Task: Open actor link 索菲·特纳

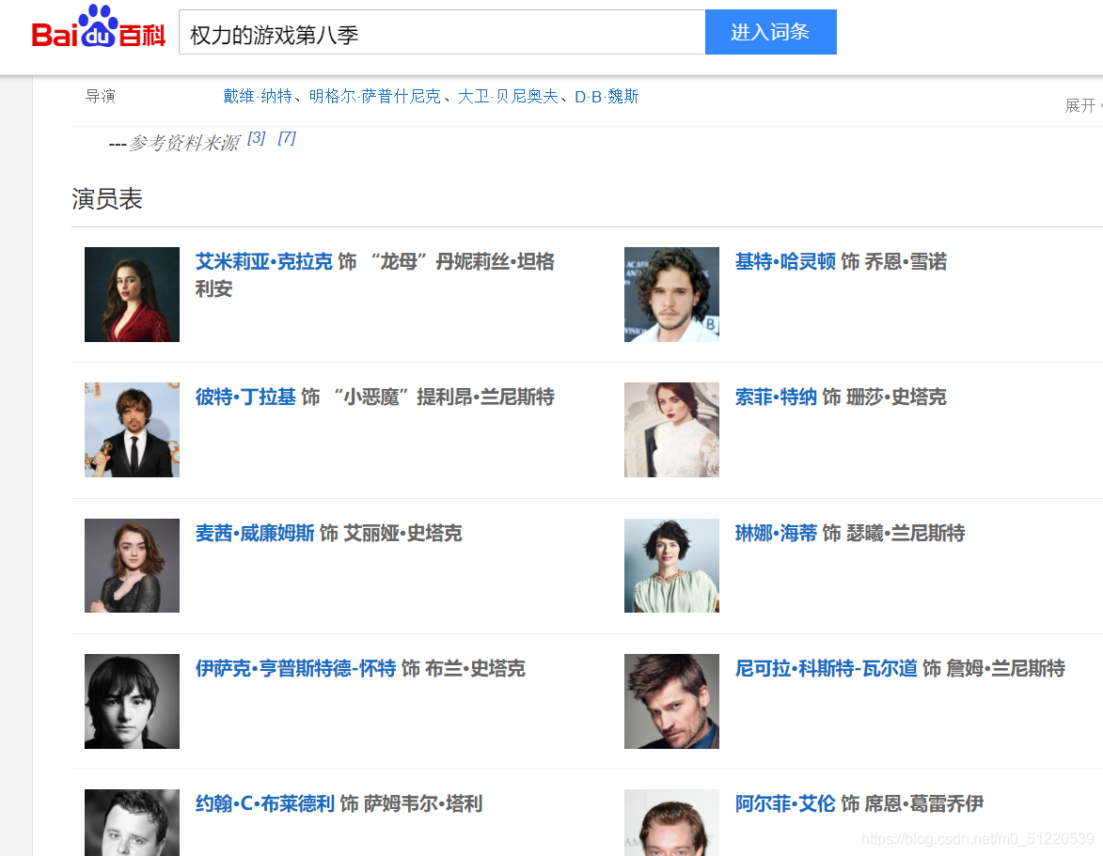Action: click(776, 397)
